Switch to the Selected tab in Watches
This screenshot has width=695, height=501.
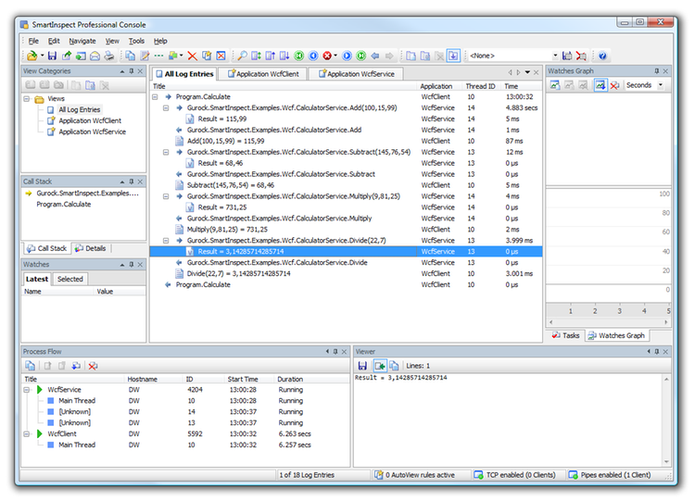tap(69, 279)
